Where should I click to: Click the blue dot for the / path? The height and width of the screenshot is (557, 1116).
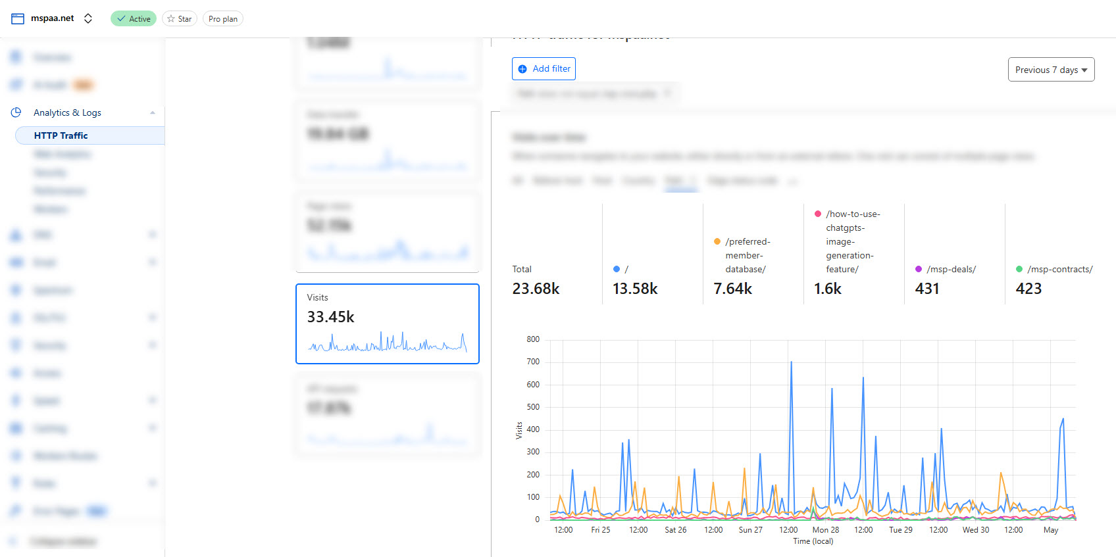pos(617,269)
